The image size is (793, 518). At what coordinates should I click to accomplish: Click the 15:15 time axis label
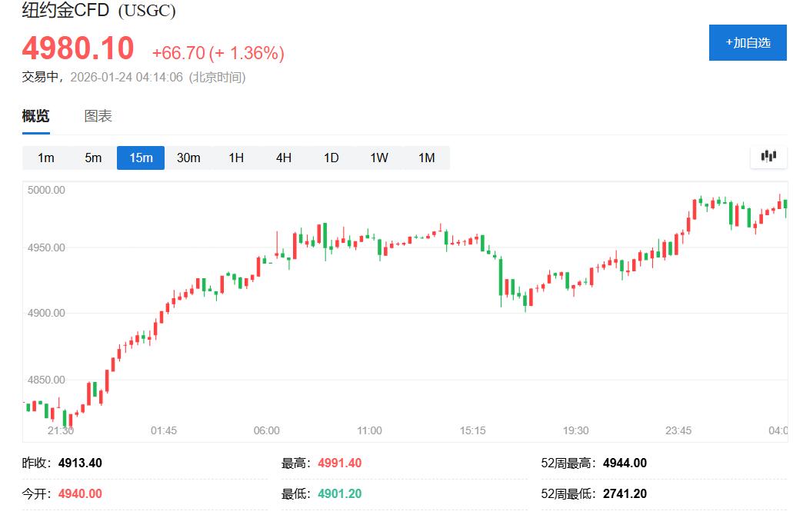[472, 430]
